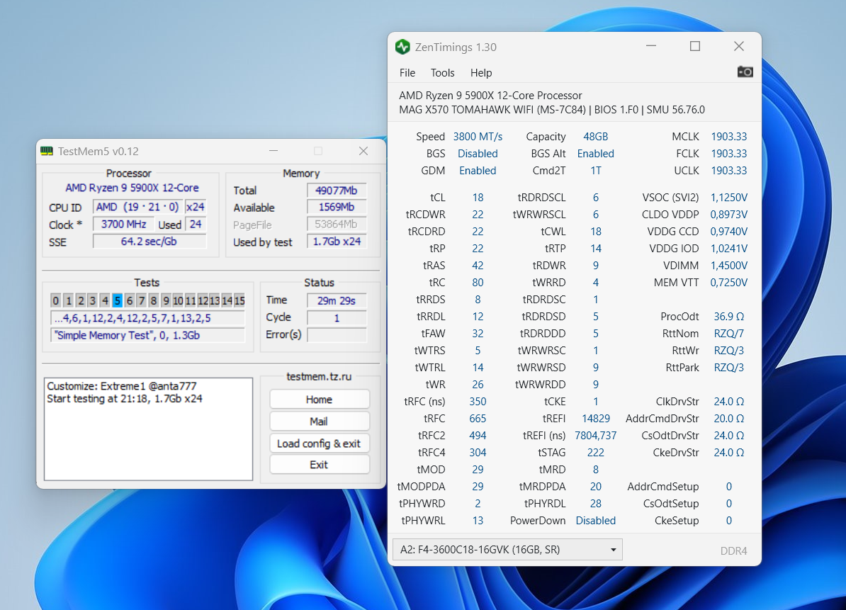Click the PageFile value 53864Mb
The height and width of the screenshot is (610, 846).
pos(337,225)
